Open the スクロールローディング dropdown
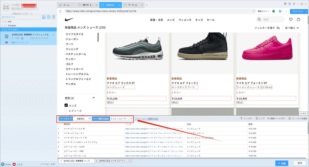Image resolution: width=309 pixels, height=167 pixels. pos(121,119)
